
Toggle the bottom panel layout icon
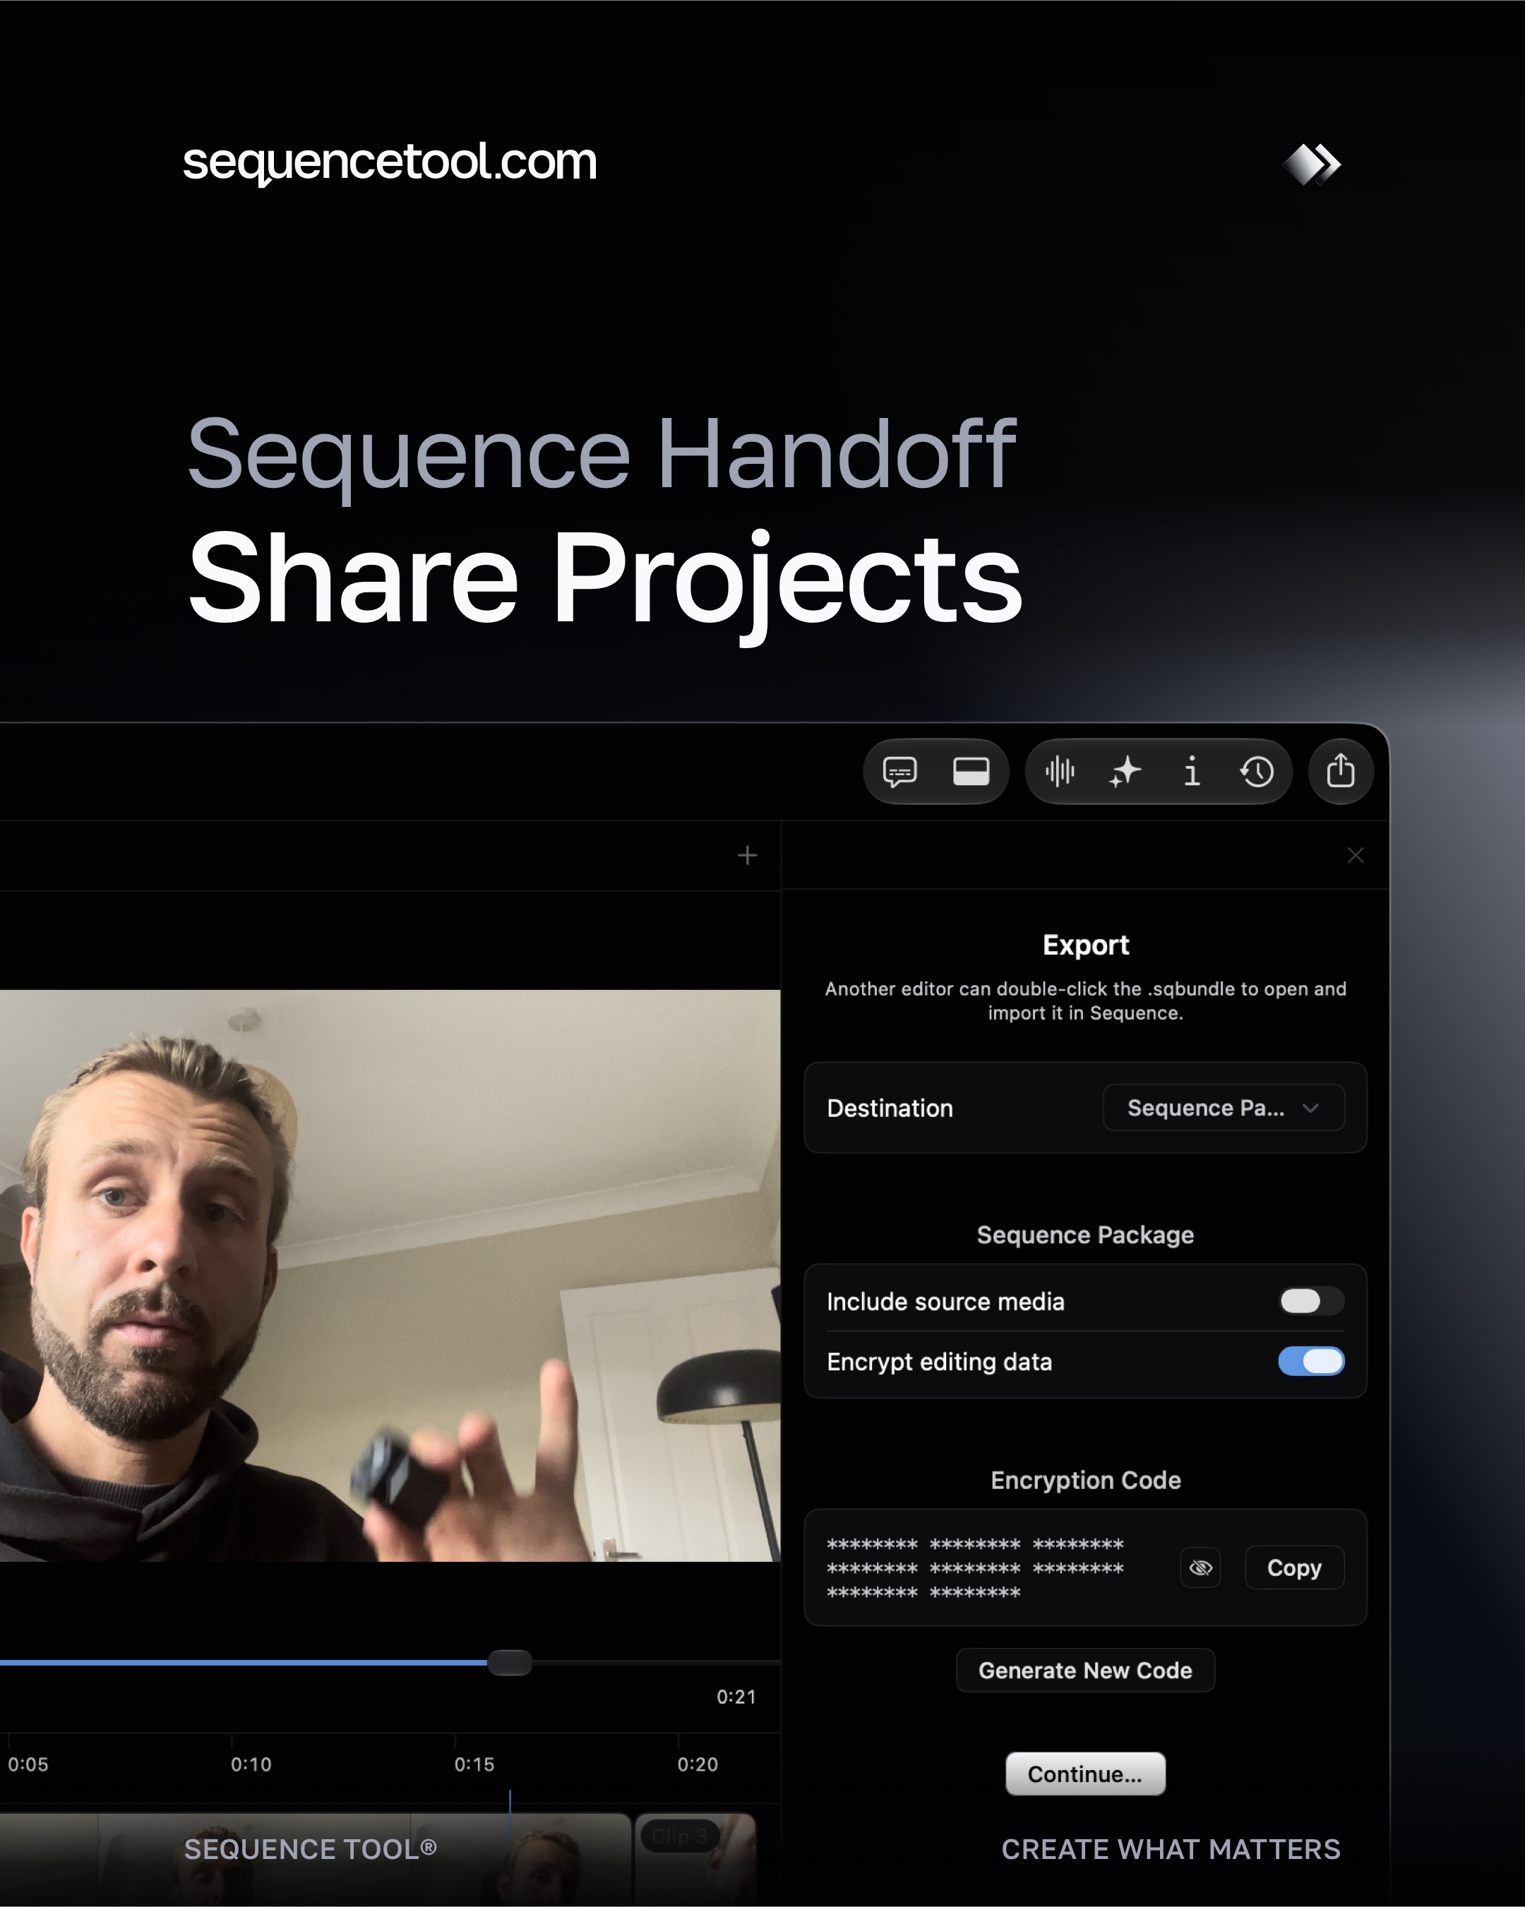970,772
